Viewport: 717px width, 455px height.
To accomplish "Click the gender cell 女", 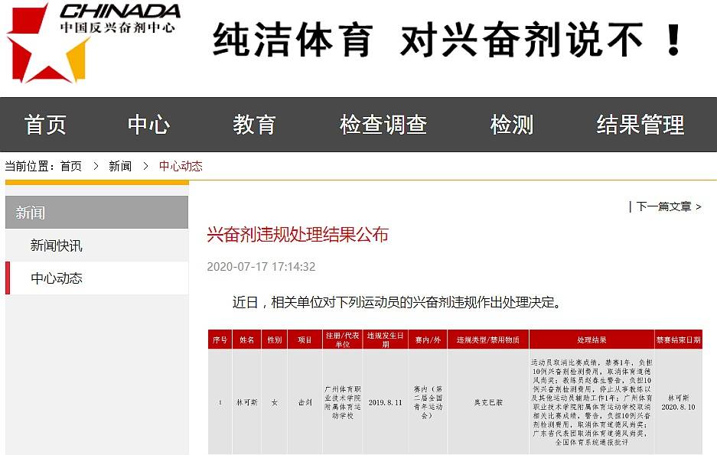I will tap(275, 402).
